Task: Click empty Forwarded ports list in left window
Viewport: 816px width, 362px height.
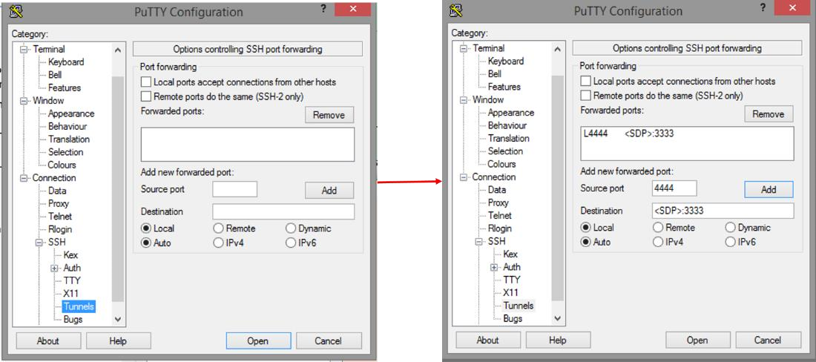Action: tap(248, 145)
